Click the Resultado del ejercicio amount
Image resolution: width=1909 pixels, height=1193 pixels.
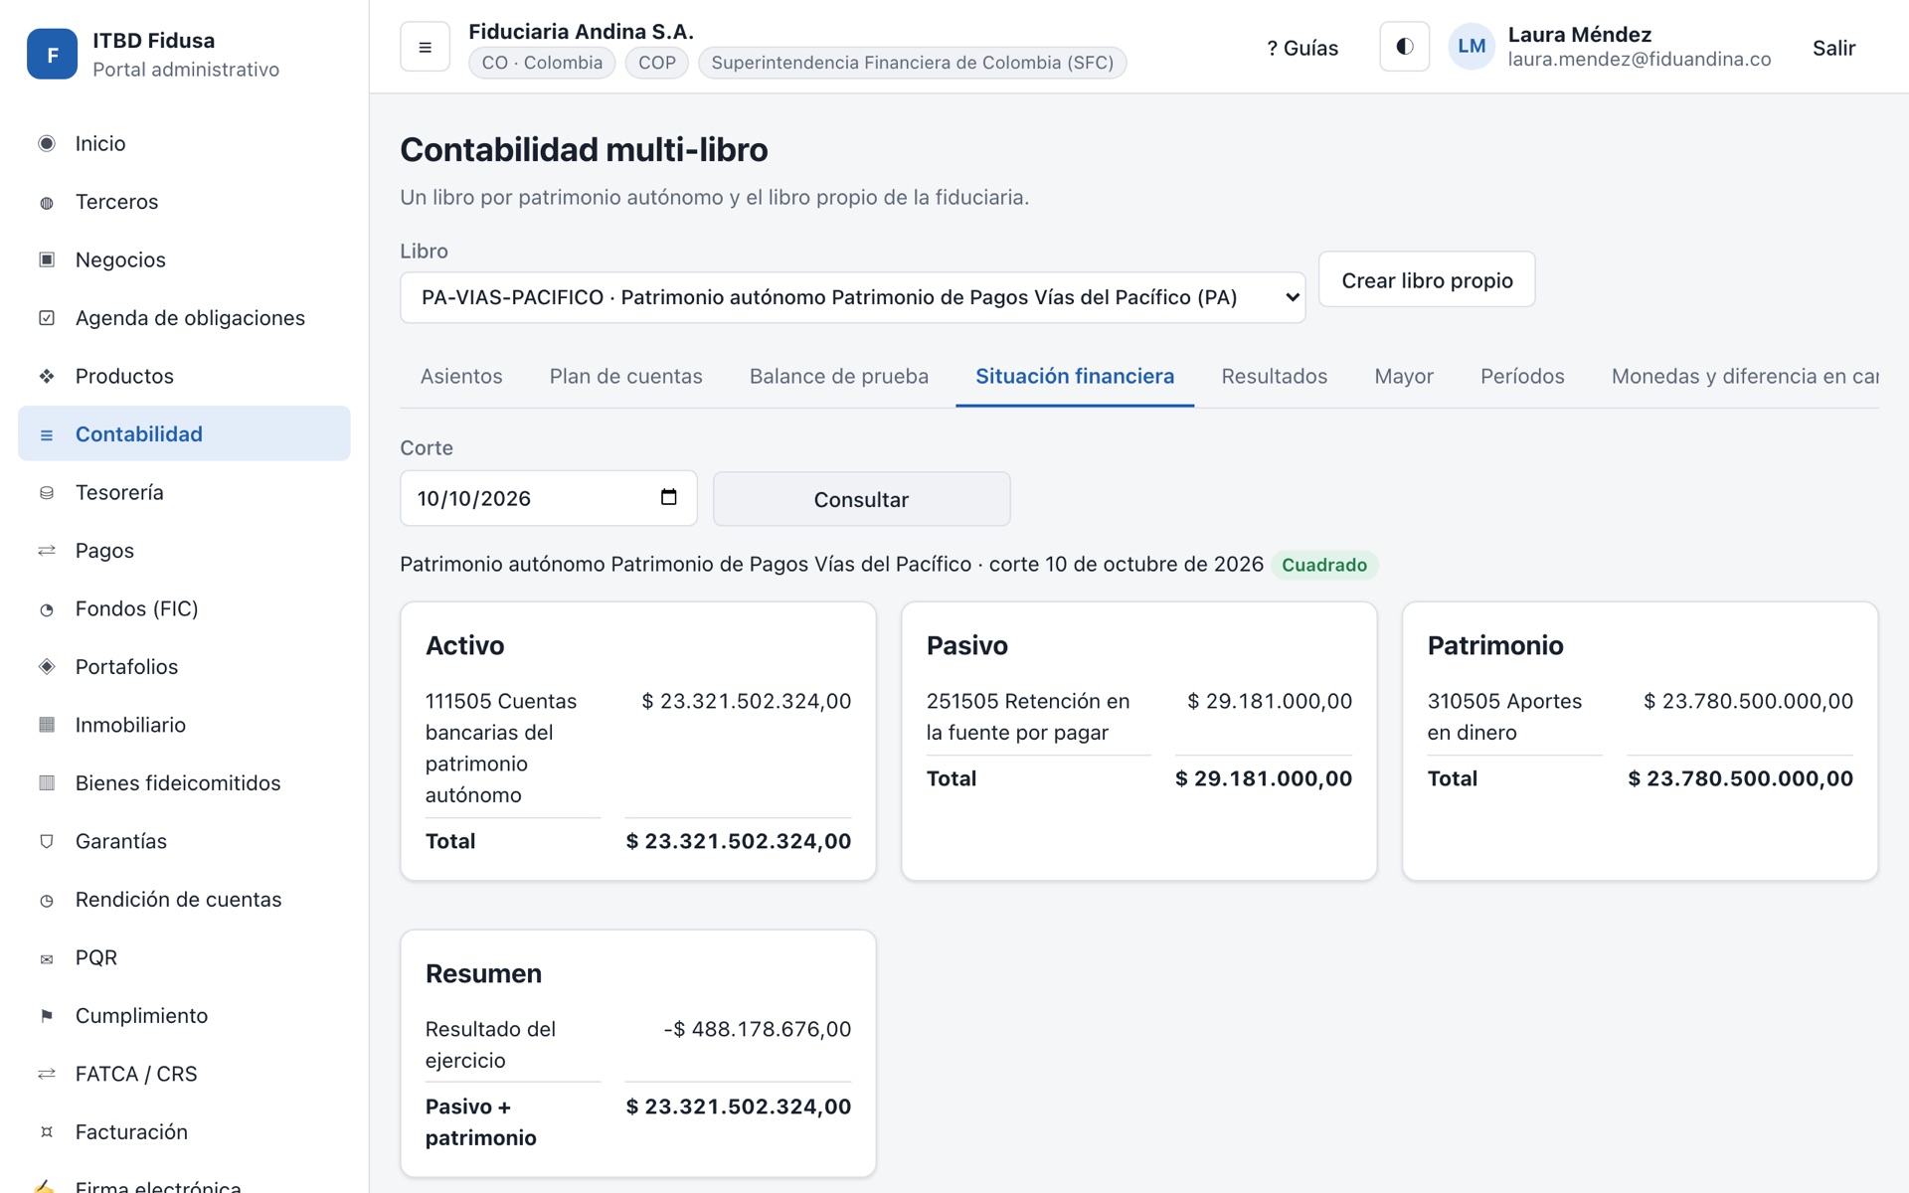click(757, 1029)
